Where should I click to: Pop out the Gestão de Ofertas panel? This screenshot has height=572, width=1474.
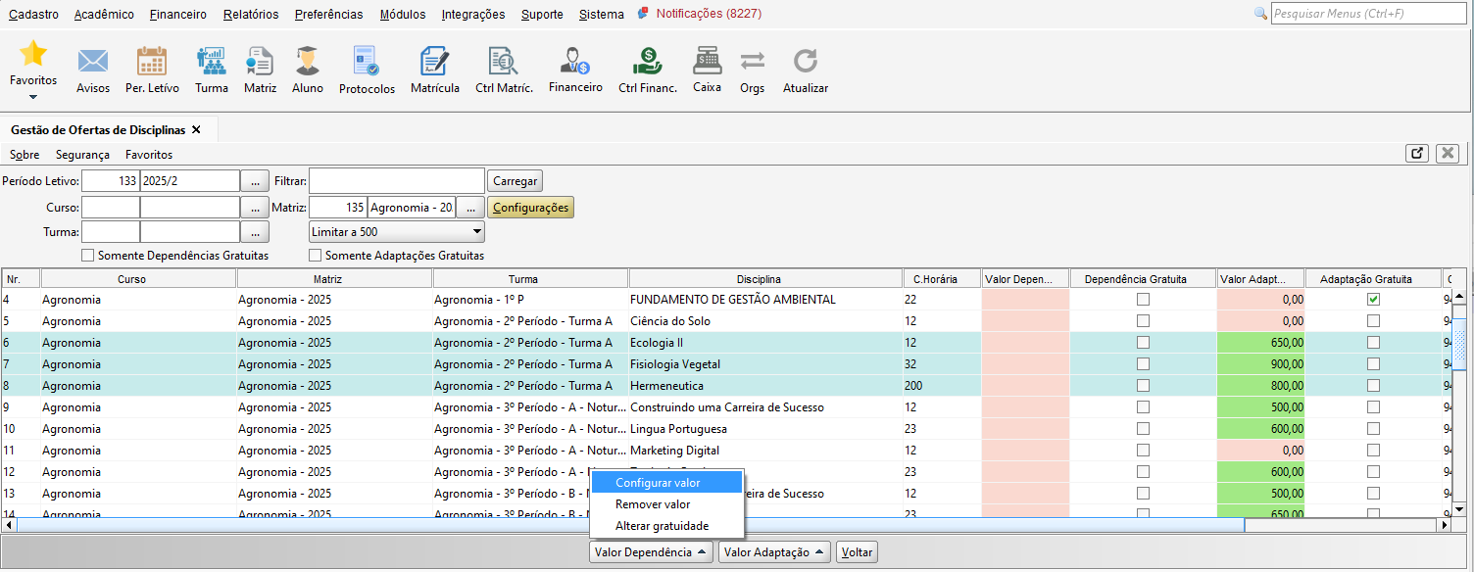1416,154
